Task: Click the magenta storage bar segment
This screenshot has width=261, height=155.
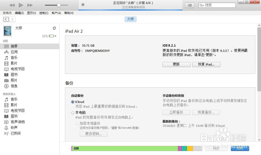Action: pos(180,148)
